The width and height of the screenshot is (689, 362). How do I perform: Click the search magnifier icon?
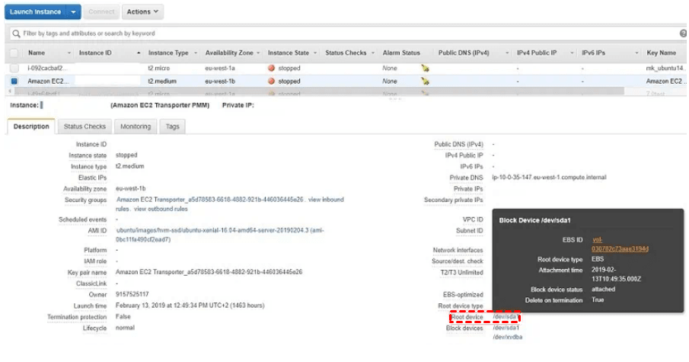click(16, 34)
